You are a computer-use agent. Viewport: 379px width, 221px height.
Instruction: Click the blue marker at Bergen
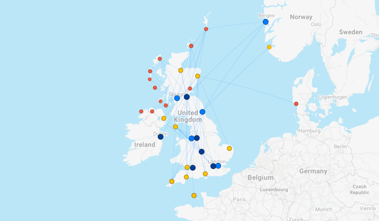click(x=265, y=22)
